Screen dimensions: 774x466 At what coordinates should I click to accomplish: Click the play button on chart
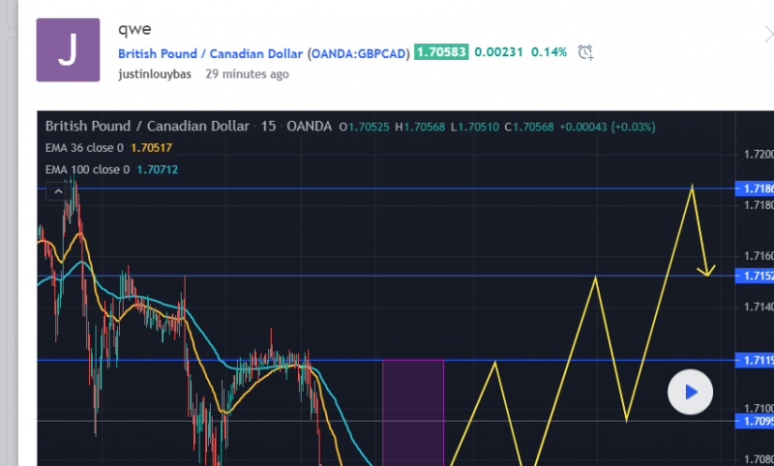click(x=690, y=393)
